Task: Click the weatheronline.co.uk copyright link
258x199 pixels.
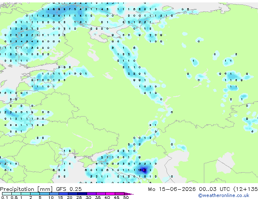Action: 224,195
